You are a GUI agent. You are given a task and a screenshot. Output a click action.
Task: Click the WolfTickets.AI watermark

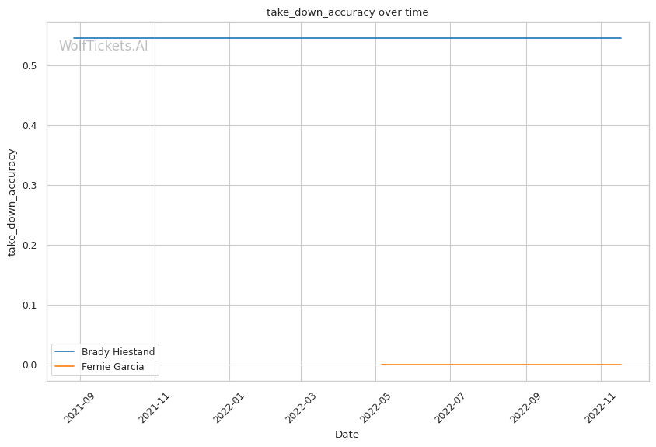tap(103, 46)
